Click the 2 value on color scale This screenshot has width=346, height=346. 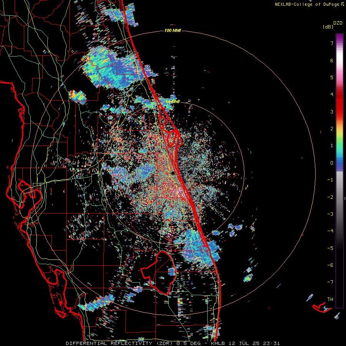click(x=332, y=129)
